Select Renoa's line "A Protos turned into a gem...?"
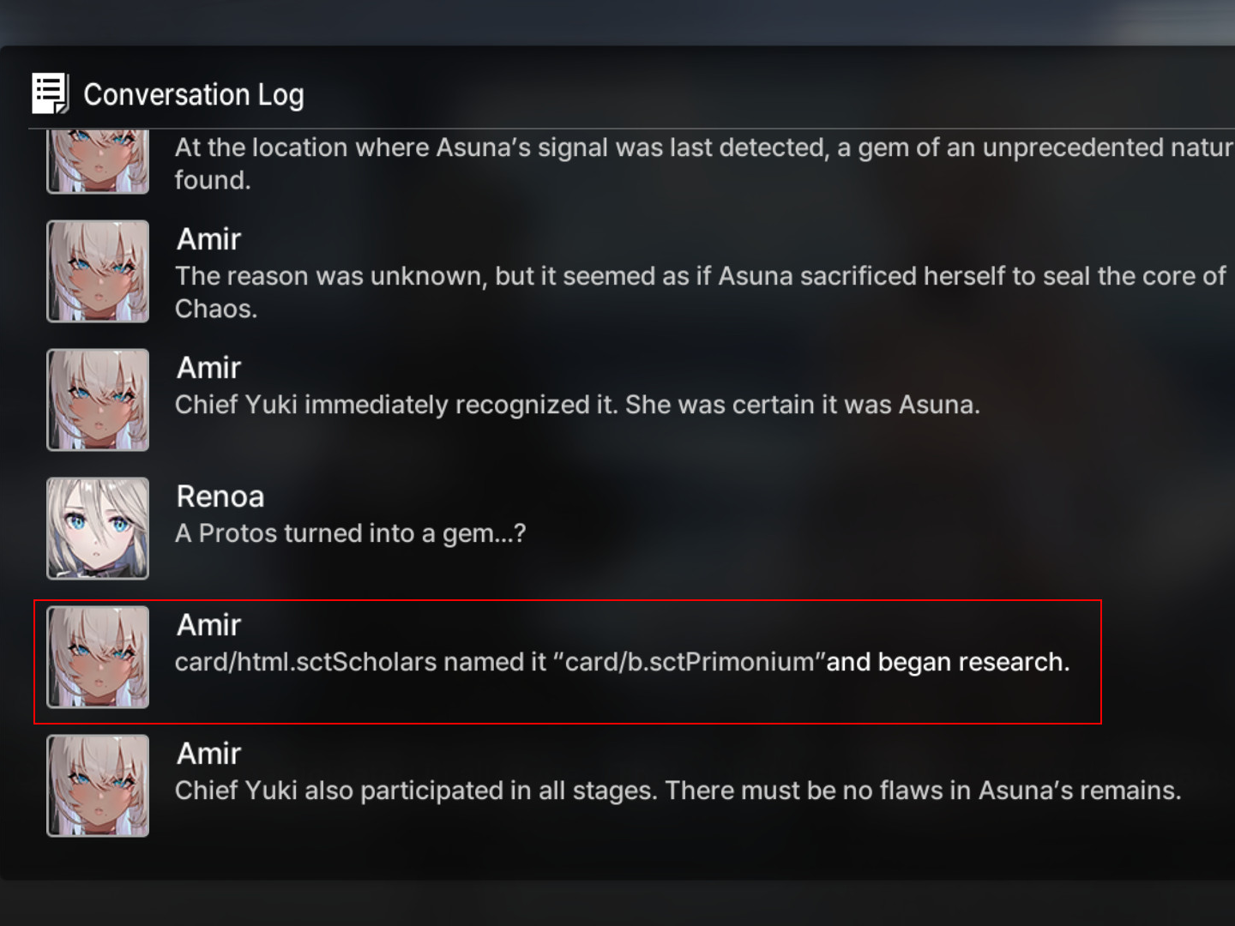The image size is (1235, 926). click(350, 533)
